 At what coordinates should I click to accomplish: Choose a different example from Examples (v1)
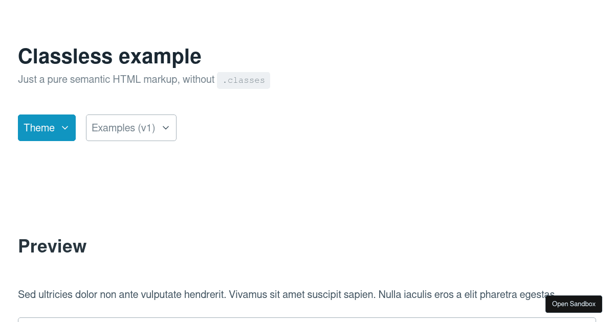click(x=131, y=128)
